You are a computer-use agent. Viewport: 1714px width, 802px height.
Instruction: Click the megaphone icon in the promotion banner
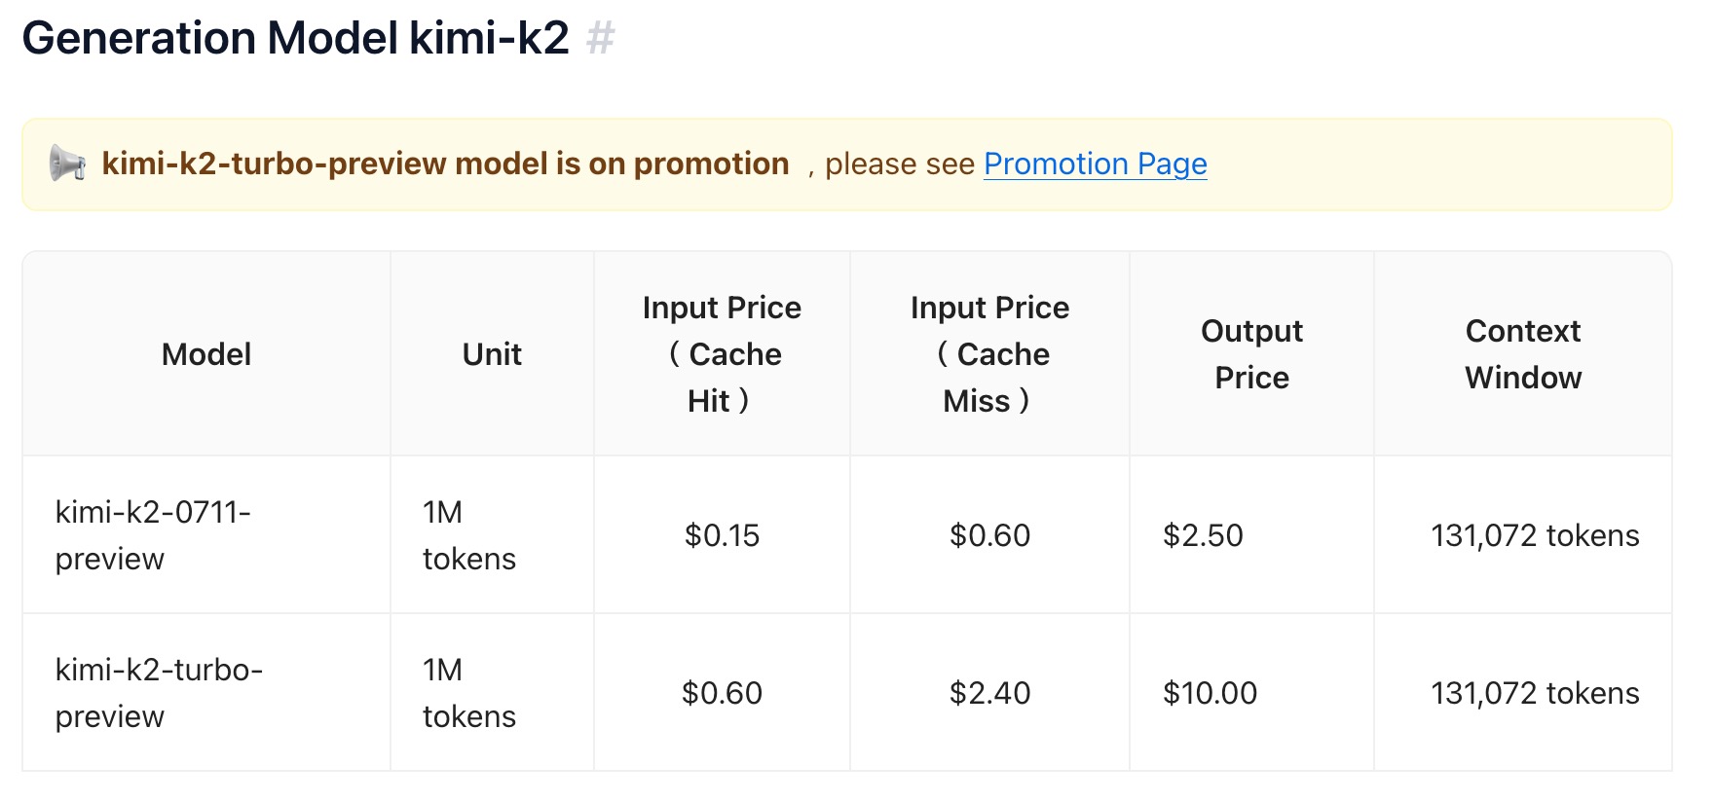[x=68, y=164]
